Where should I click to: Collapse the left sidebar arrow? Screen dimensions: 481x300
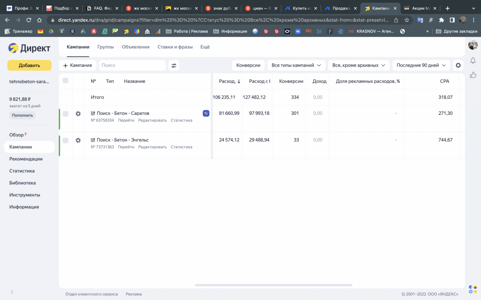coord(12,292)
